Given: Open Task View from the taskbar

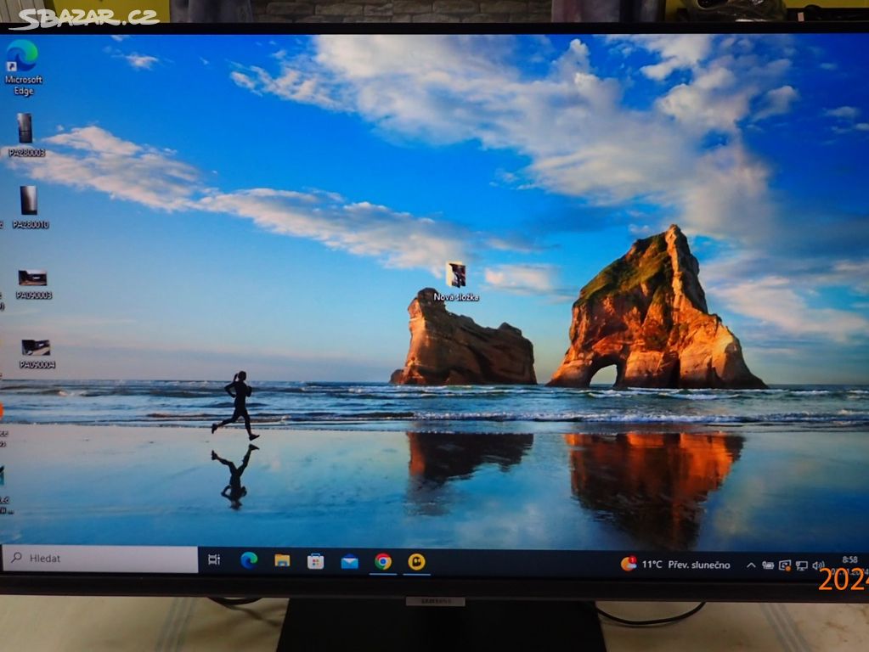Looking at the screenshot, I should coord(214,559).
